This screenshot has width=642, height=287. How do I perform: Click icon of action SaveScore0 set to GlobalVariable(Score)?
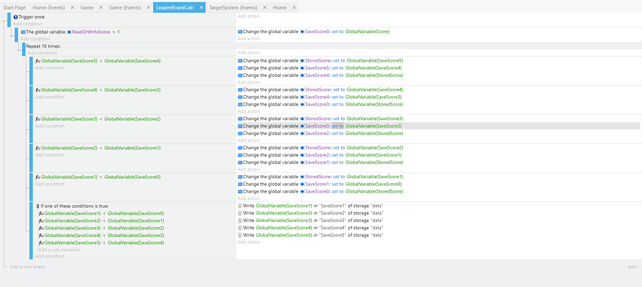pos(240,31)
